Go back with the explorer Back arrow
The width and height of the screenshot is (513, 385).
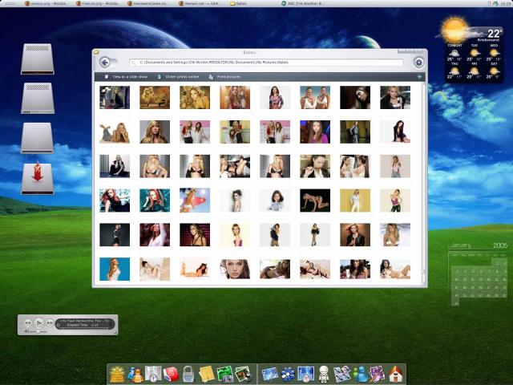(105, 63)
